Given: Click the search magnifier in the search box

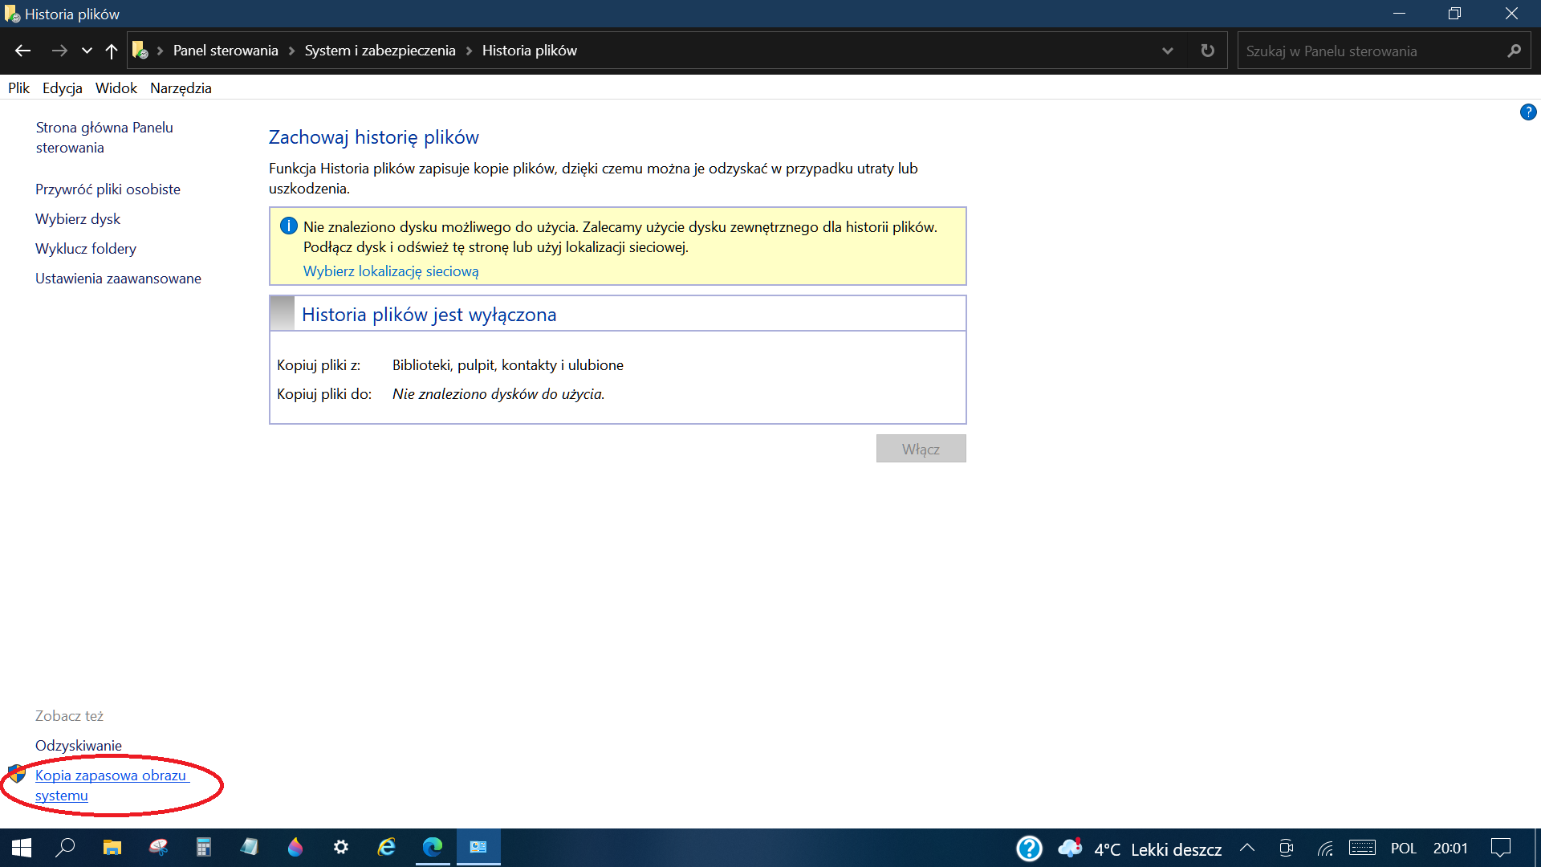Looking at the screenshot, I should pyautogui.click(x=1514, y=50).
